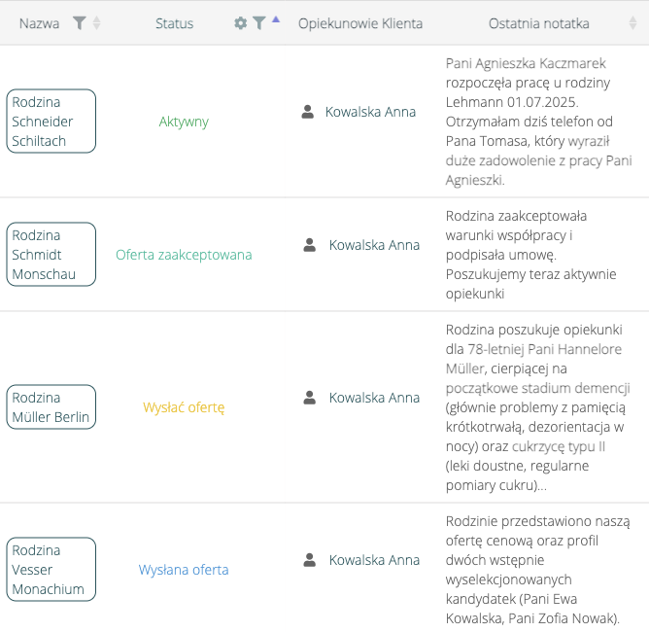The image size is (649, 632).
Task: Select the Wysłana oferta status
Action: coord(184,570)
